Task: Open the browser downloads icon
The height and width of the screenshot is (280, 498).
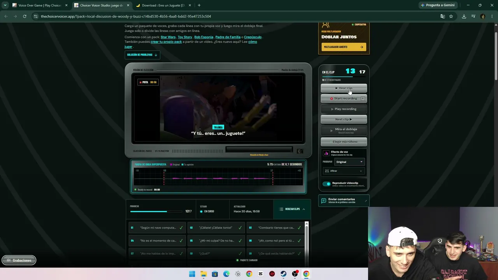Action: point(464,16)
